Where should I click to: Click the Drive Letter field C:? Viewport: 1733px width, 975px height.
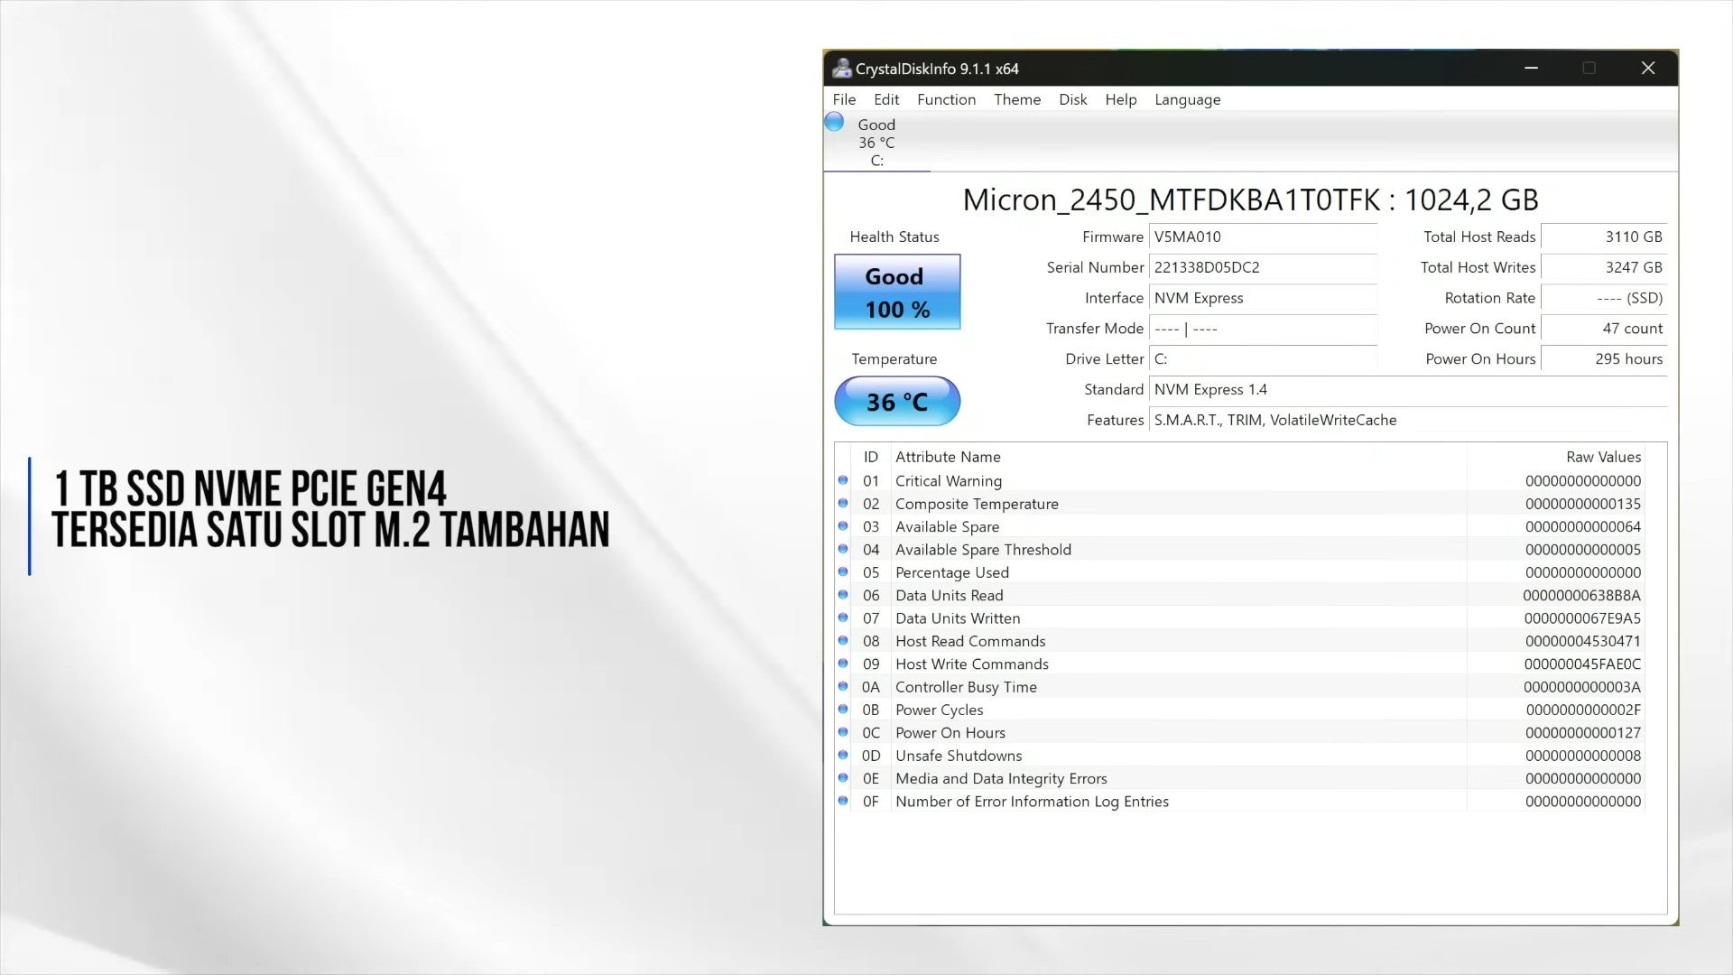[1263, 358]
